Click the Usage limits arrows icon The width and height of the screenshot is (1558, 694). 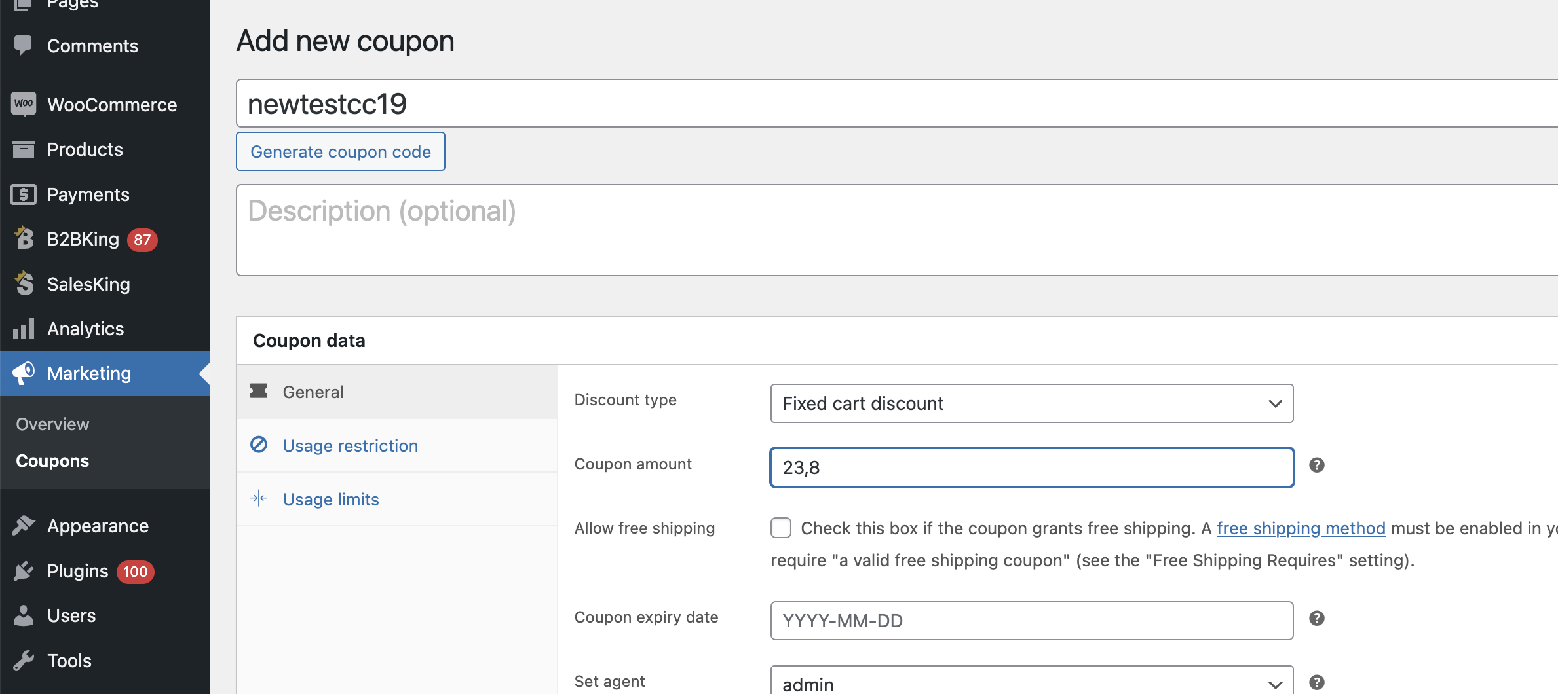point(259,499)
